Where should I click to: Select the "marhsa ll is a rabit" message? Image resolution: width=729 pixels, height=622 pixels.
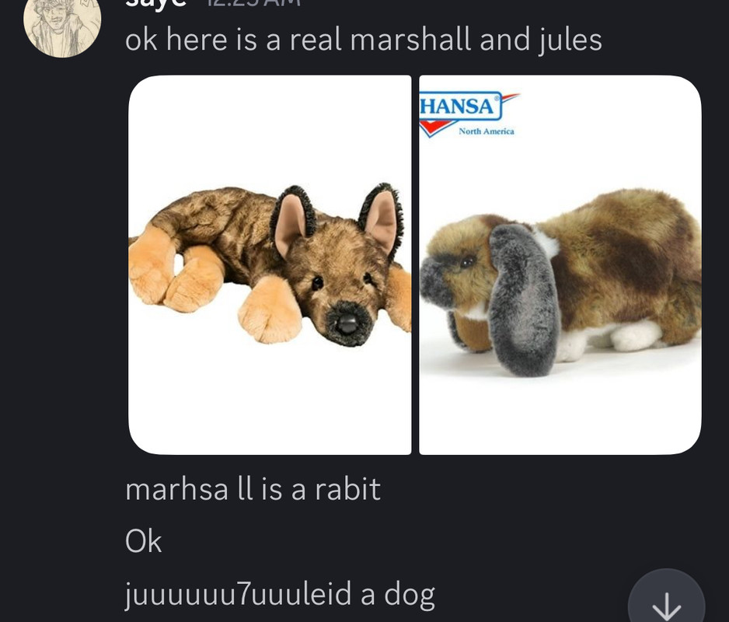point(253,489)
